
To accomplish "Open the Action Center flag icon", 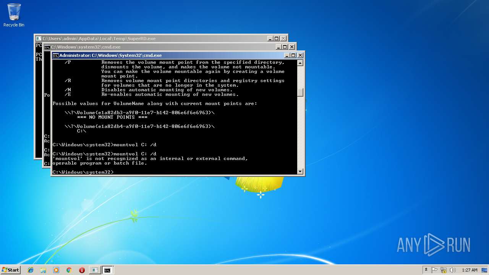I will (x=434, y=270).
